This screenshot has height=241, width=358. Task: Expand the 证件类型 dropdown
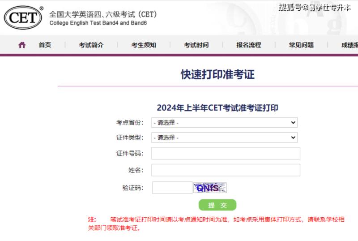pyautogui.click(x=225, y=138)
